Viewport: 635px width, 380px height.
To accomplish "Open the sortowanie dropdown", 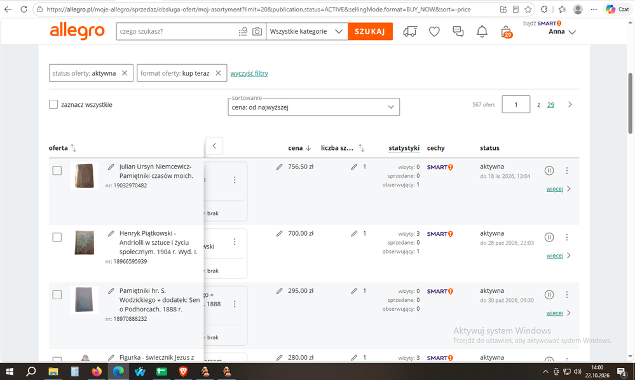I will (314, 107).
